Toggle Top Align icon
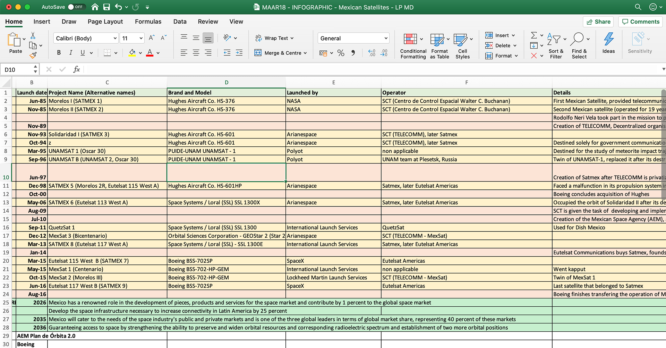Viewport: 666px width, 348px height. (x=184, y=38)
